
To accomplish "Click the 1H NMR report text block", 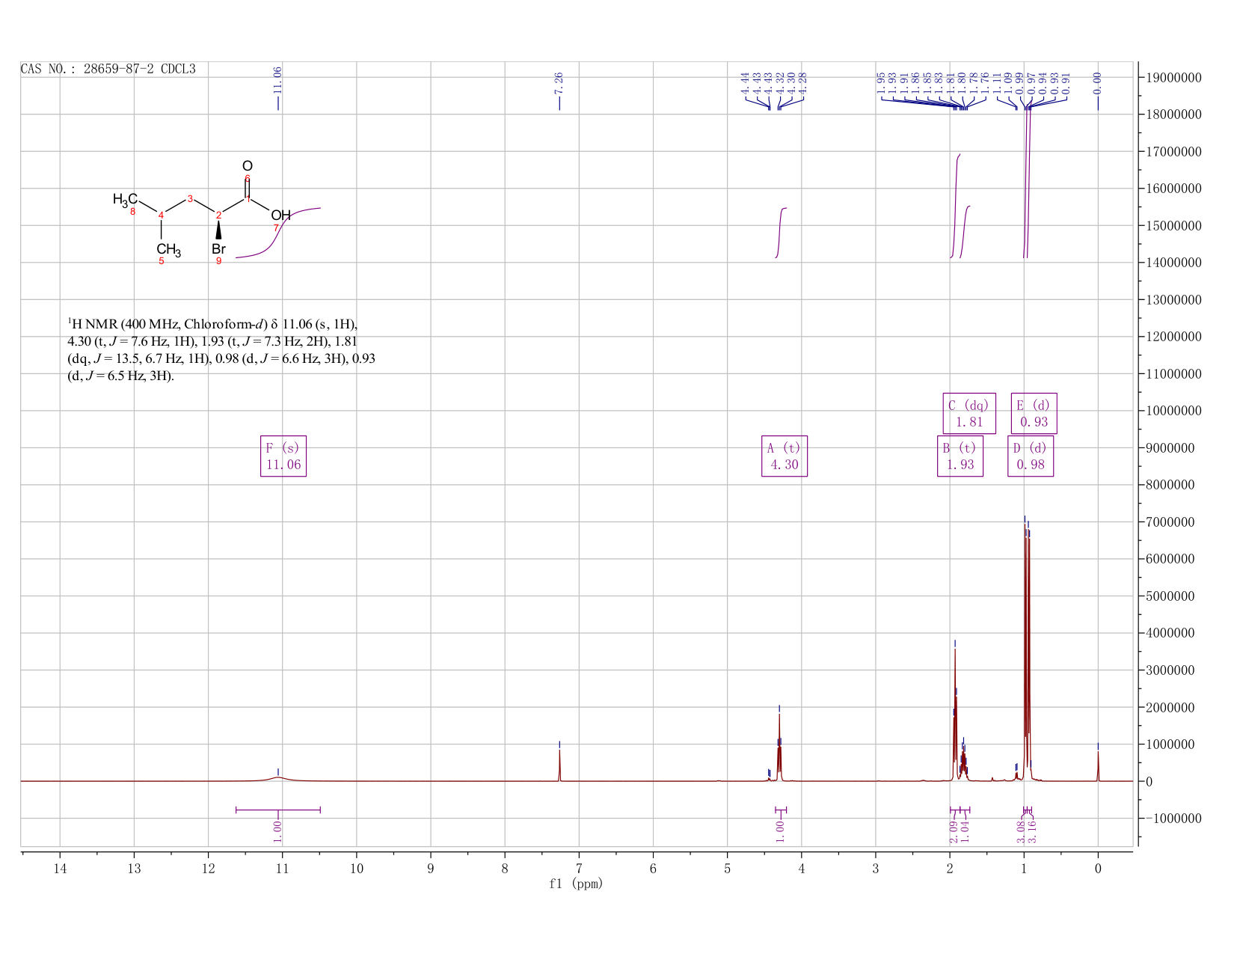I will coord(221,349).
